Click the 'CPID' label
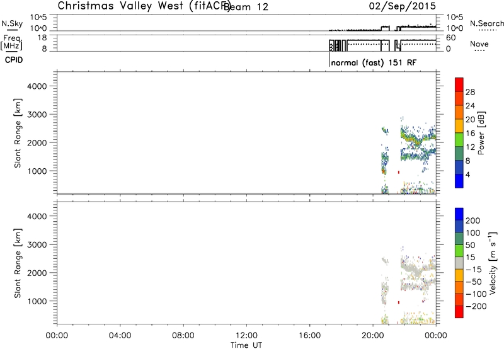 tap(14, 60)
